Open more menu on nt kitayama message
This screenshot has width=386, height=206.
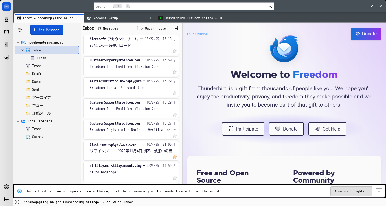tap(175, 166)
